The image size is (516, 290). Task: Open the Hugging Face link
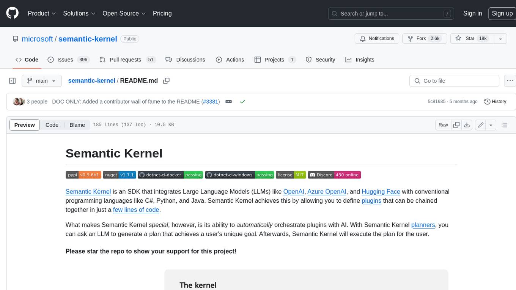[381, 192]
